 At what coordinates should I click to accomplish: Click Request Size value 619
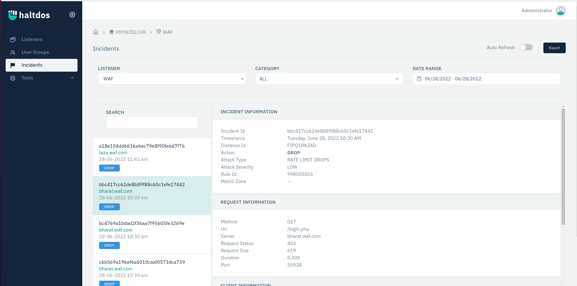tap(291, 251)
